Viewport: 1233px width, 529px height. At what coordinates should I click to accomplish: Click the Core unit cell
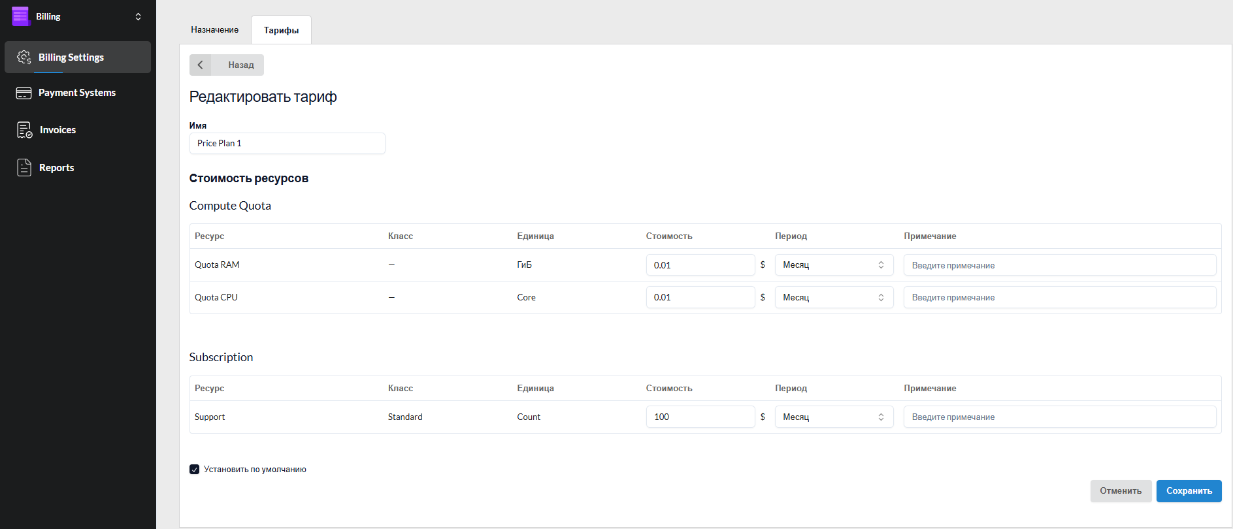[526, 297]
